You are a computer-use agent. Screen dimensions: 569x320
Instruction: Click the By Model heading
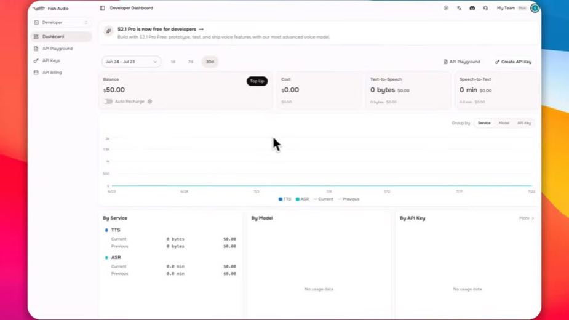[262, 218]
